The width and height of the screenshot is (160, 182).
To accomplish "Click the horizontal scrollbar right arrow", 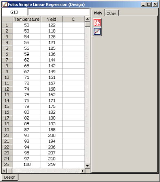I will coord(82,171).
